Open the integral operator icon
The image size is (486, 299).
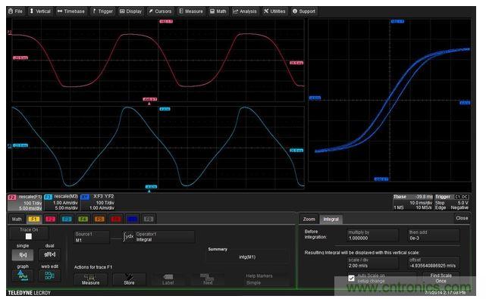pos(128,237)
